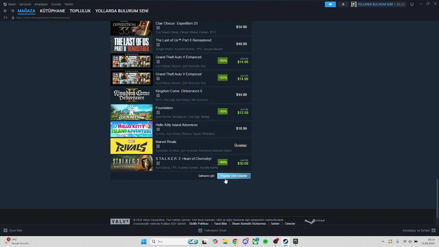
Task: Open the Görünüm menu
Action: (x=25, y=4)
